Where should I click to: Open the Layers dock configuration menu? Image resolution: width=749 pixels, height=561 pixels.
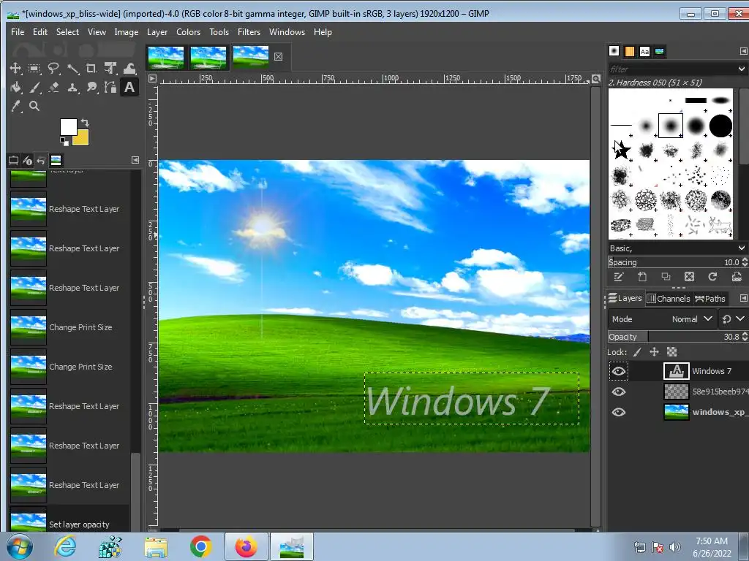743,298
